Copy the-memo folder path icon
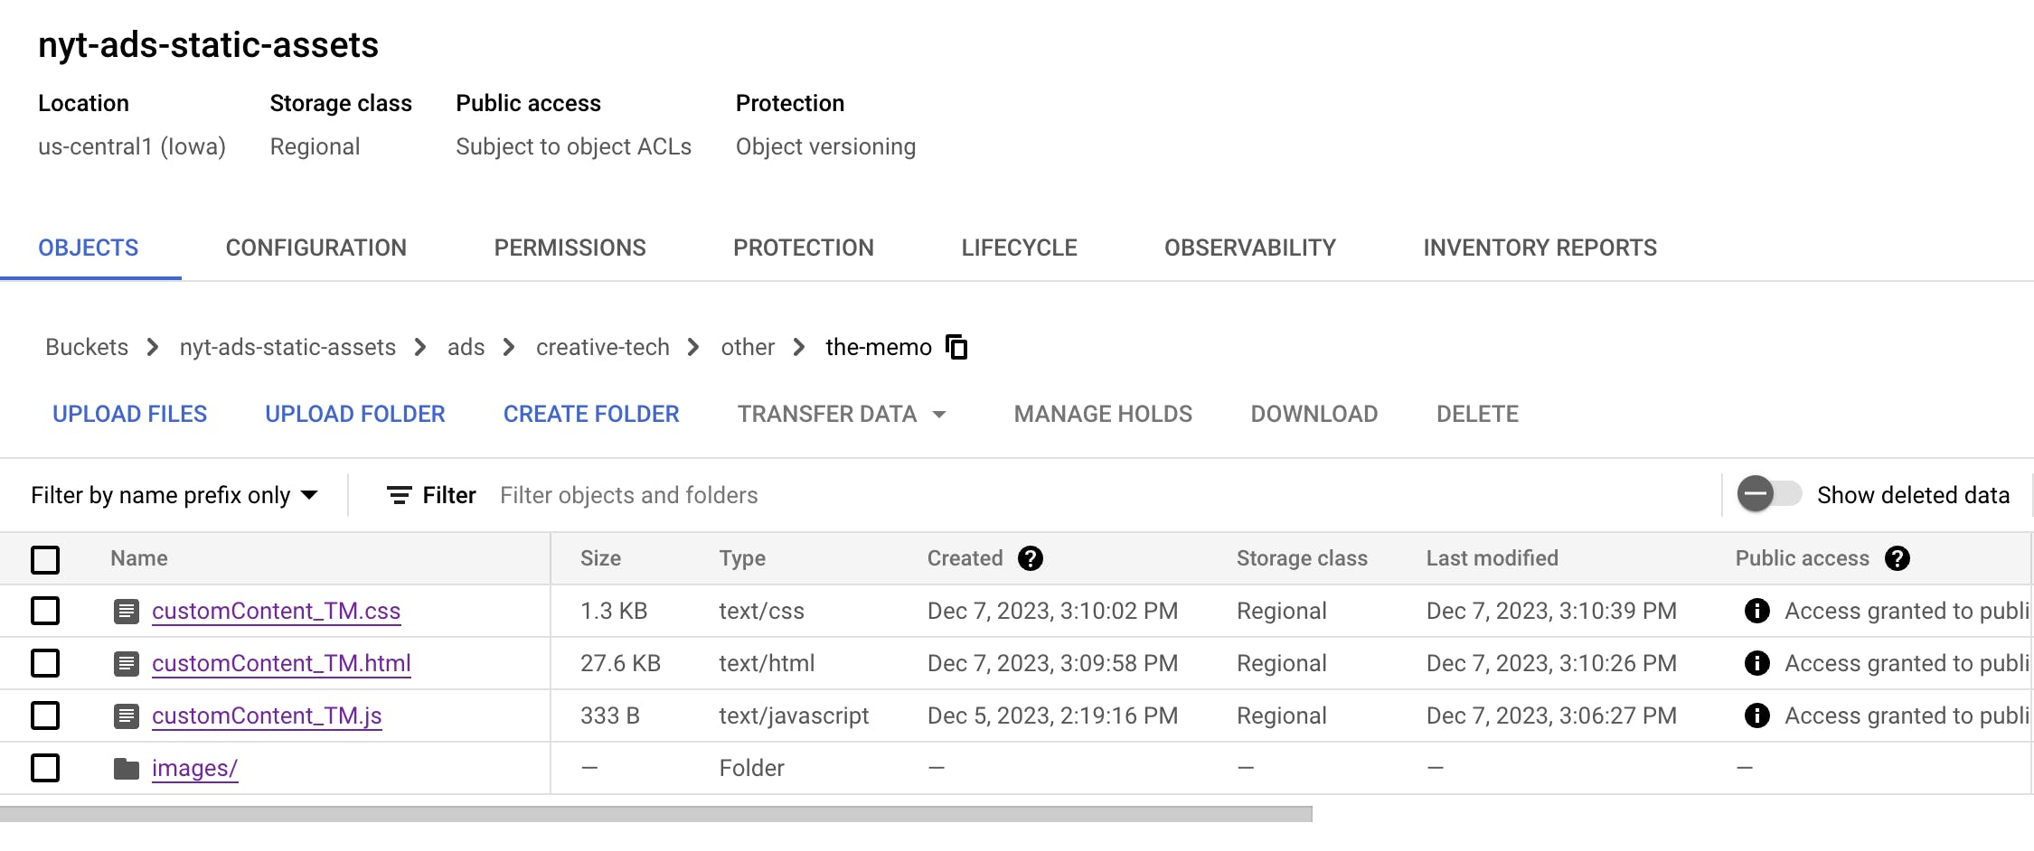This screenshot has width=2034, height=851. point(956,347)
